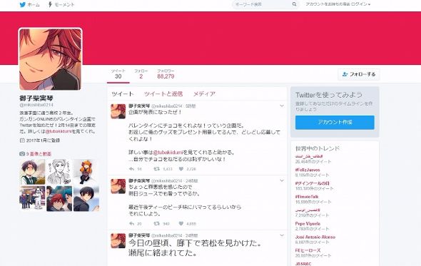View the フォロワー count 88,279 stat
Image resolution: width=421 pixels, height=266 pixels.
coord(166,74)
